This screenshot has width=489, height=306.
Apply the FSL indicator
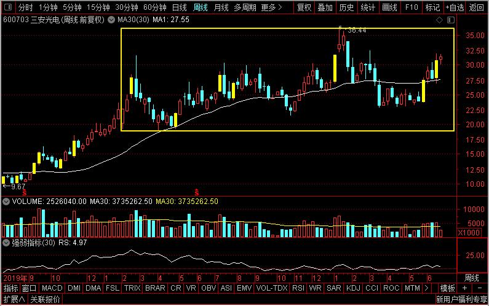(x=113, y=288)
